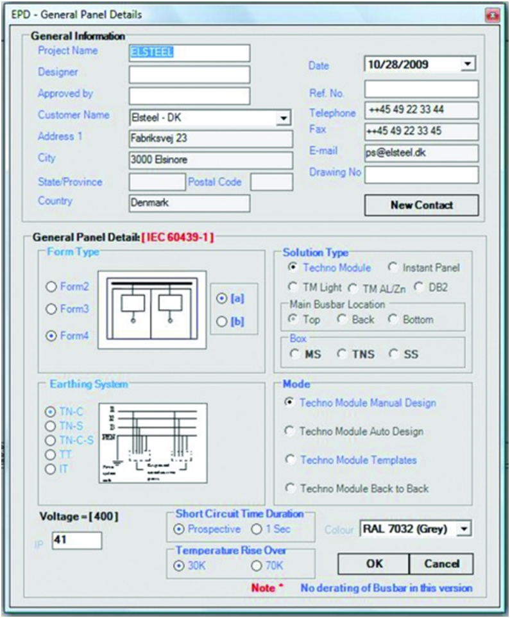Viewport: 510px width, 618px height.
Task: Choose DB2 solution type
Action: click(418, 288)
